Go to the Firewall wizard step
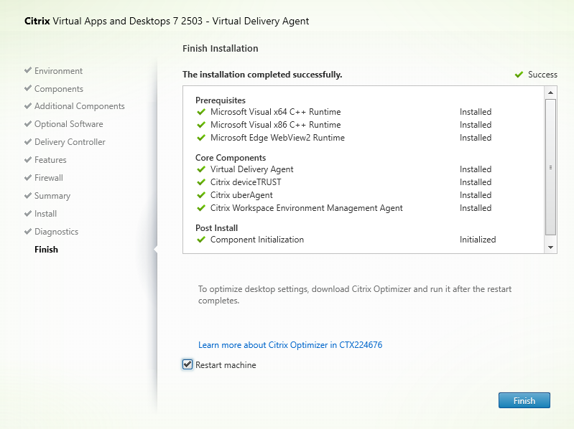574x429 pixels. [48, 178]
